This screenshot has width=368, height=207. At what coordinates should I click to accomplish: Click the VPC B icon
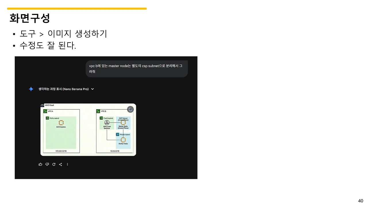point(98,111)
